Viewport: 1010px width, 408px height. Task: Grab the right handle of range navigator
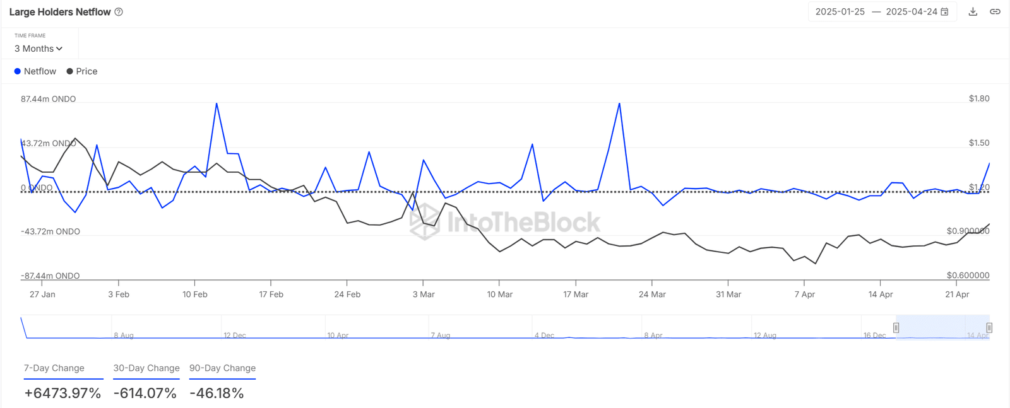[989, 328]
